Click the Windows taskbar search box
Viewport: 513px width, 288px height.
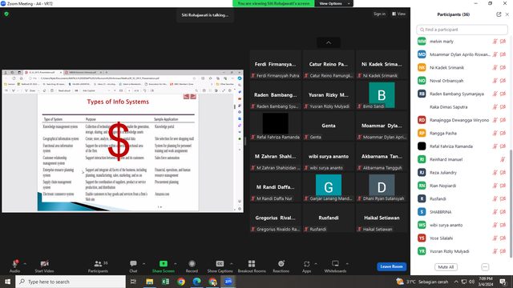pyautogui.click(x=71, y=282)
